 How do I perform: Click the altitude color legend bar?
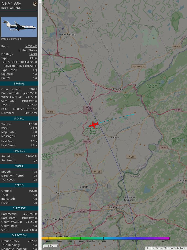105,238
